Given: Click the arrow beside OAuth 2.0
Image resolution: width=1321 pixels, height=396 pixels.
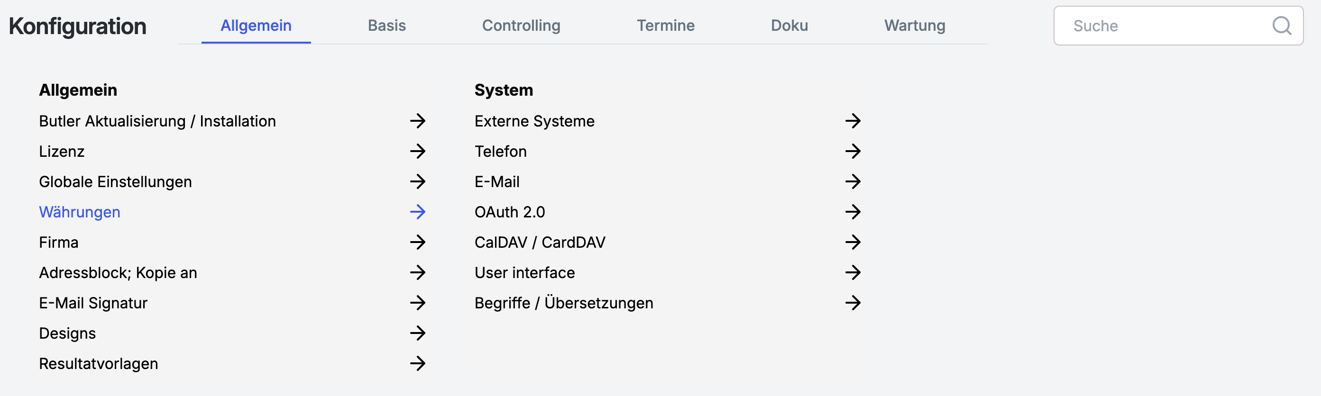Looking at the screenshot, I should pyautogui.click(x=852, y=212).
